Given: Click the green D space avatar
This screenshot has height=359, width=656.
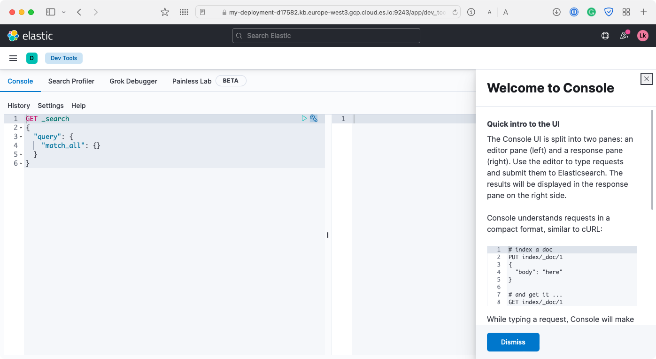Looking at the screenshot, I should coord(32,58).
